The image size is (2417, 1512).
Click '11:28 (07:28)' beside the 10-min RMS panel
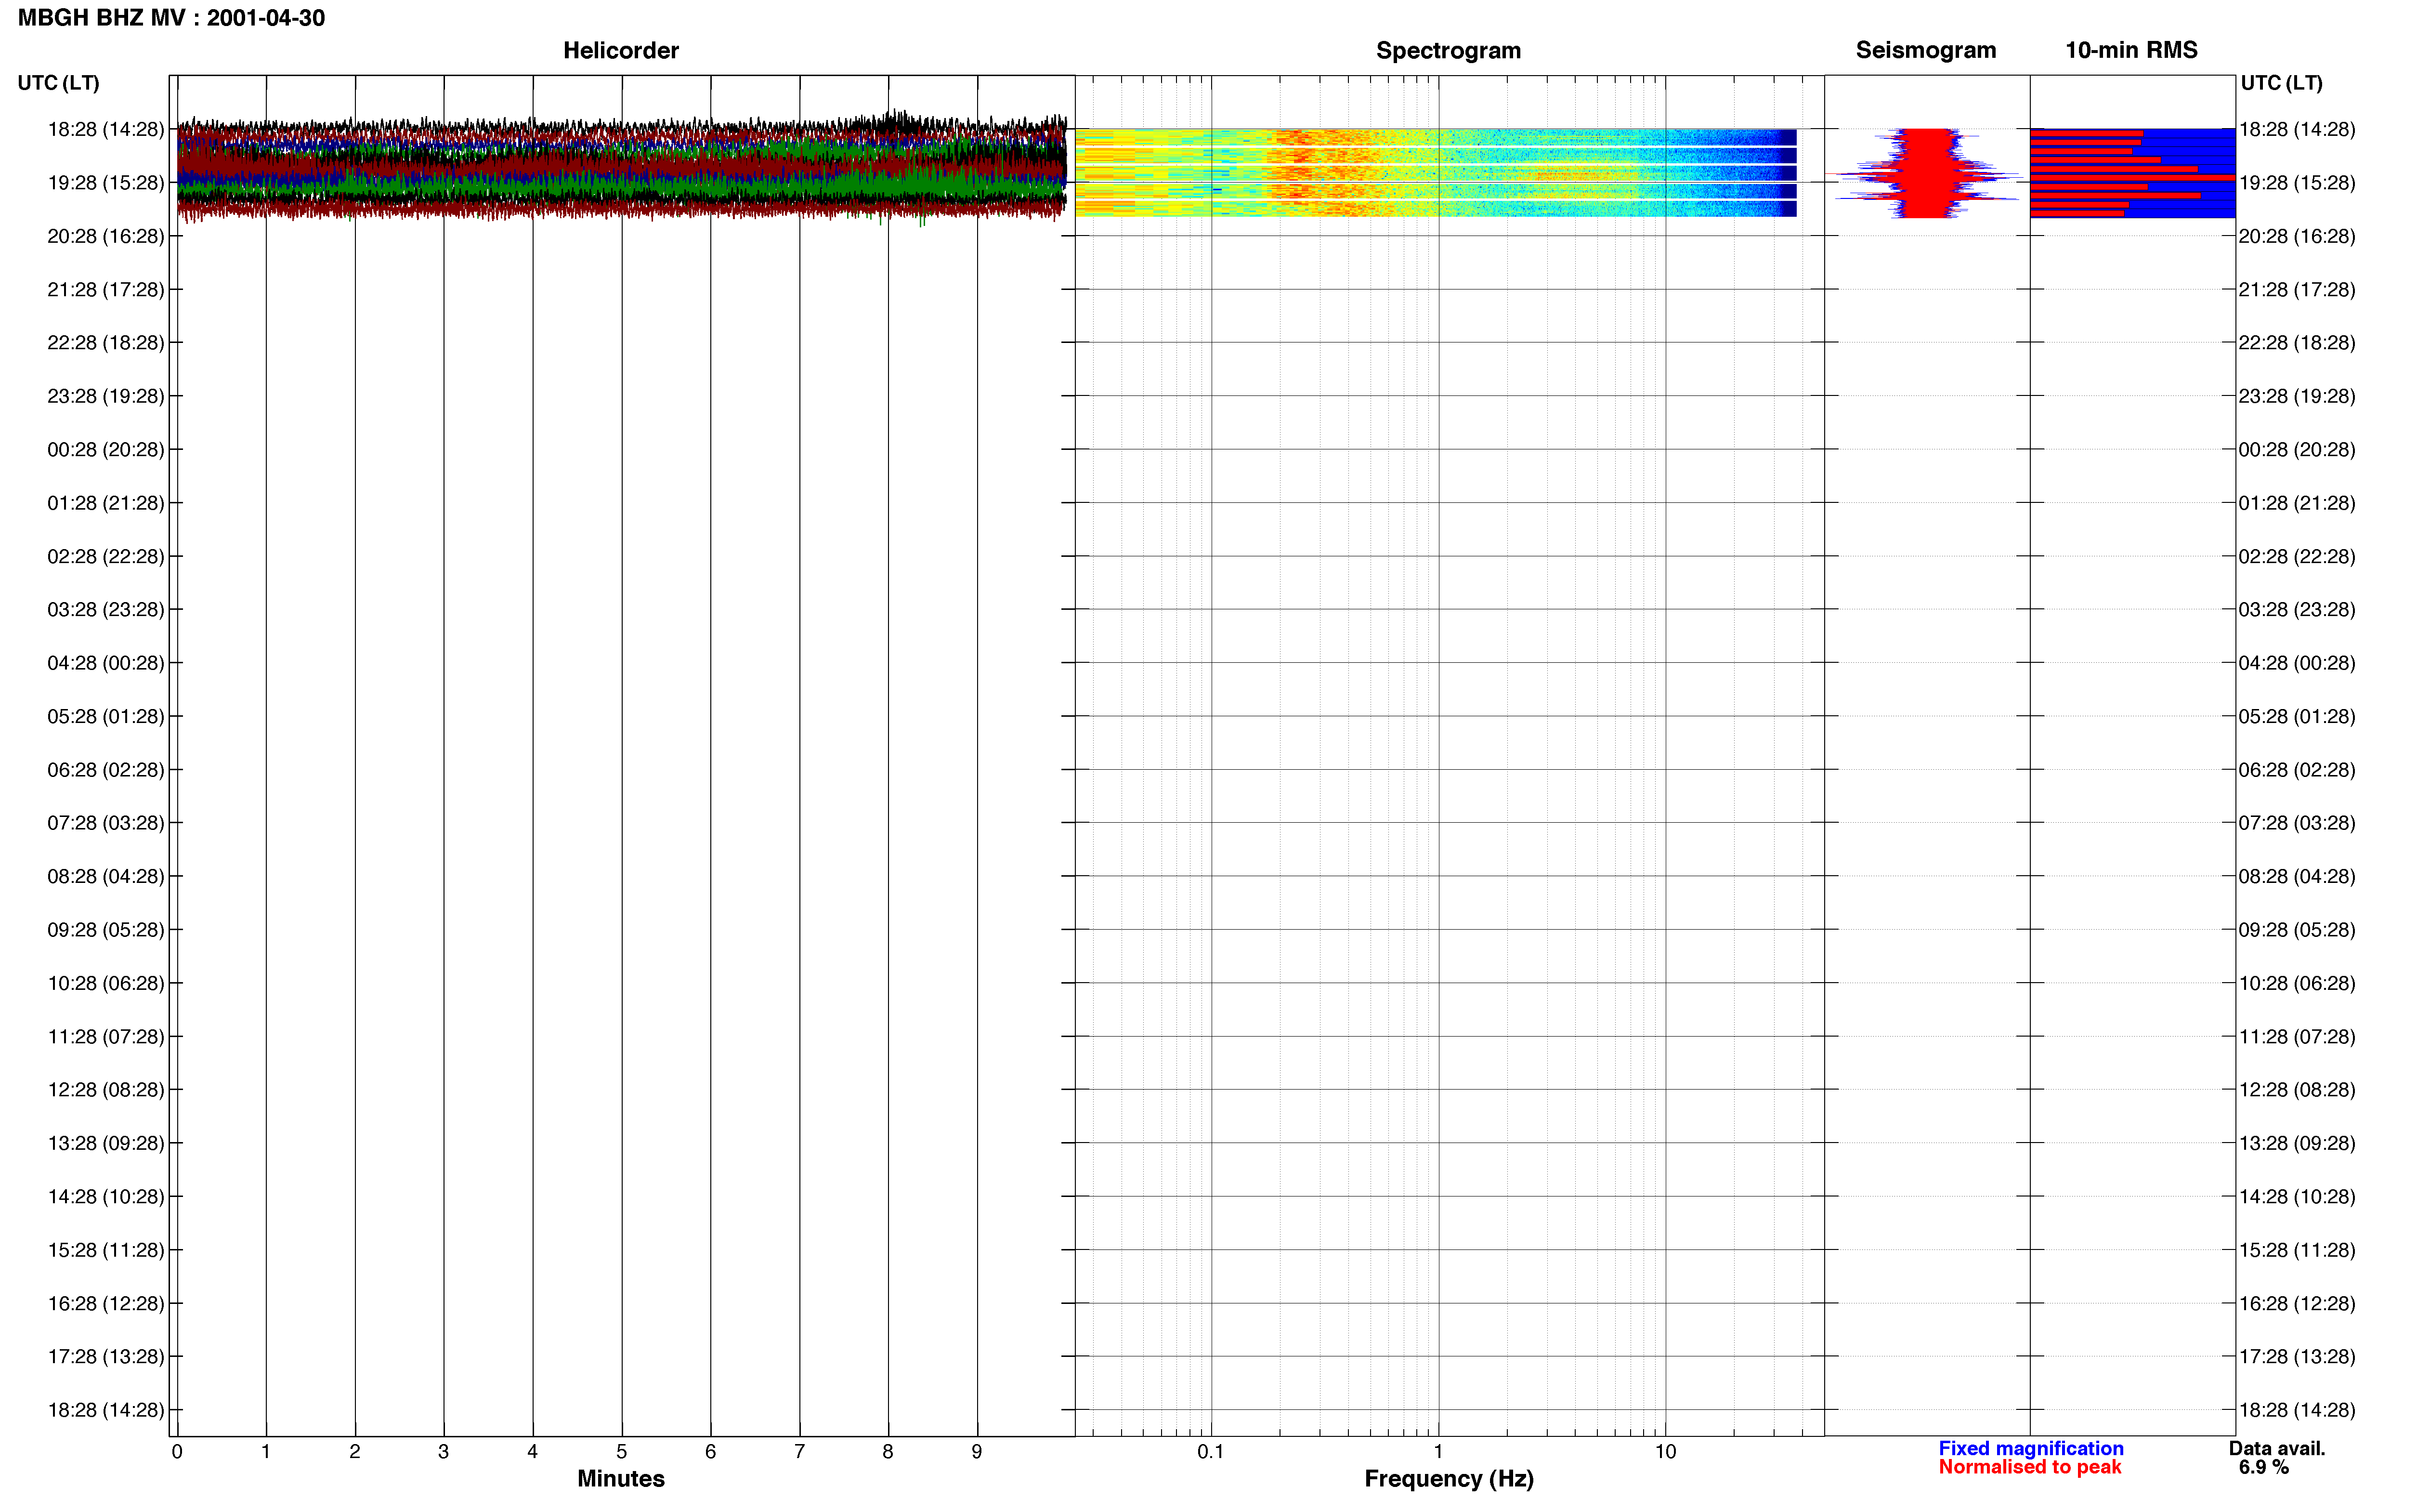tap(2297, 1037)
